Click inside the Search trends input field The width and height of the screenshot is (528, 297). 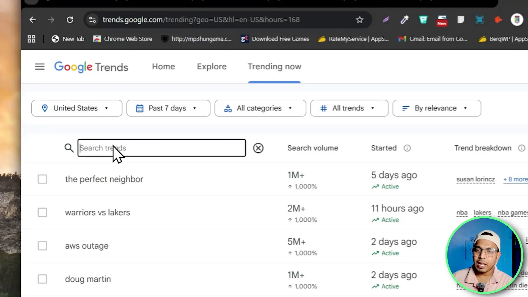[x=162, y=148]
